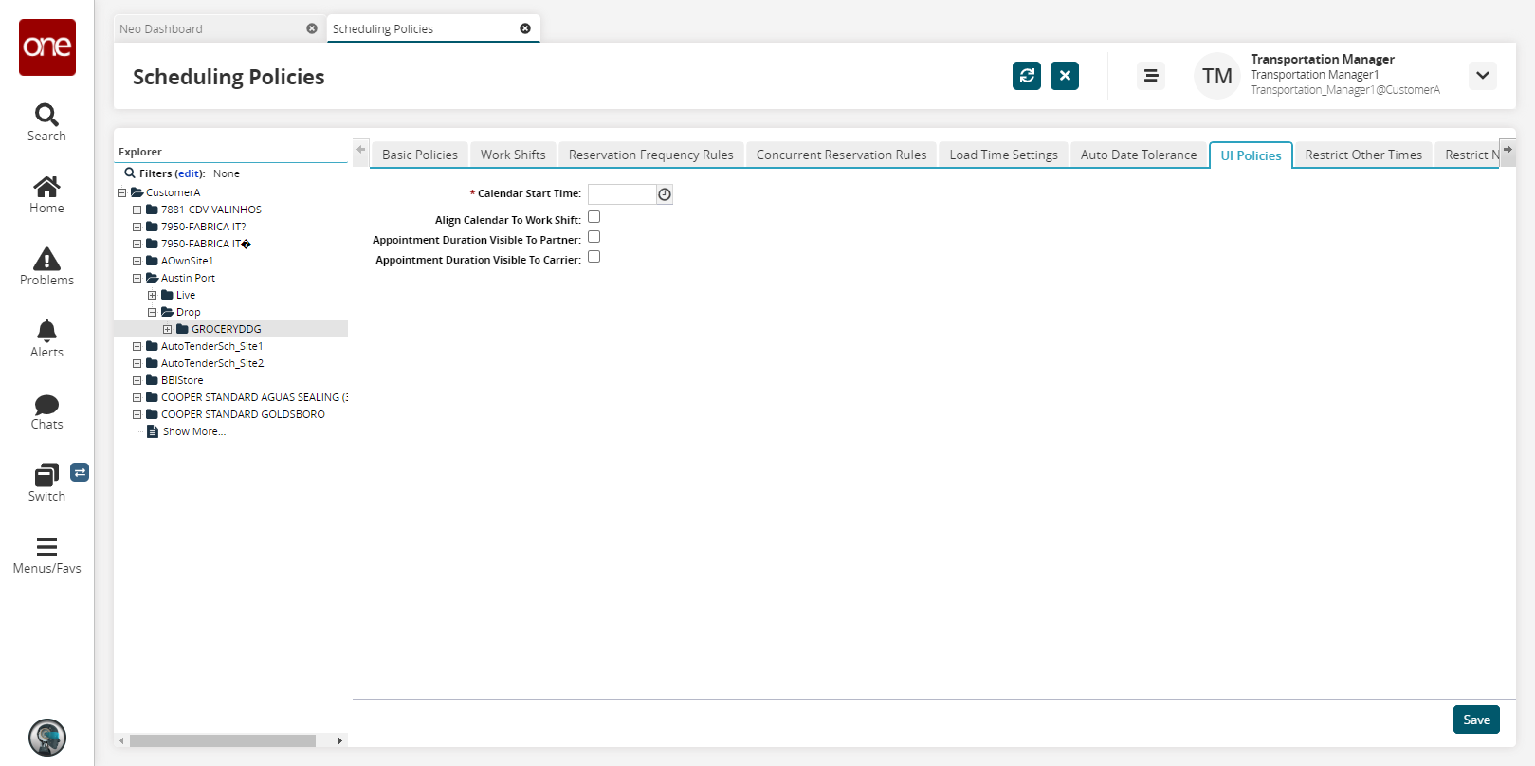This screenshot has width=1535, height=766.
Task: Click the GROCERYDDG folder icon
Action: (182, 329)
